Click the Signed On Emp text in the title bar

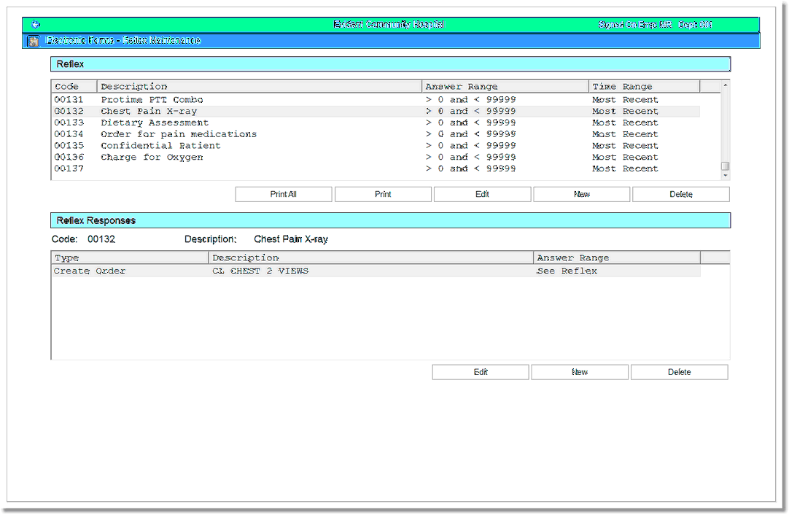(x=635, y=24)
